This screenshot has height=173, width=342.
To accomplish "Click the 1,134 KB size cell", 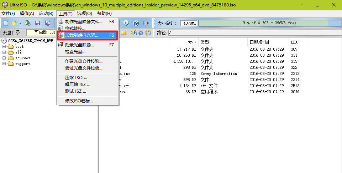I will coord(188,86).
